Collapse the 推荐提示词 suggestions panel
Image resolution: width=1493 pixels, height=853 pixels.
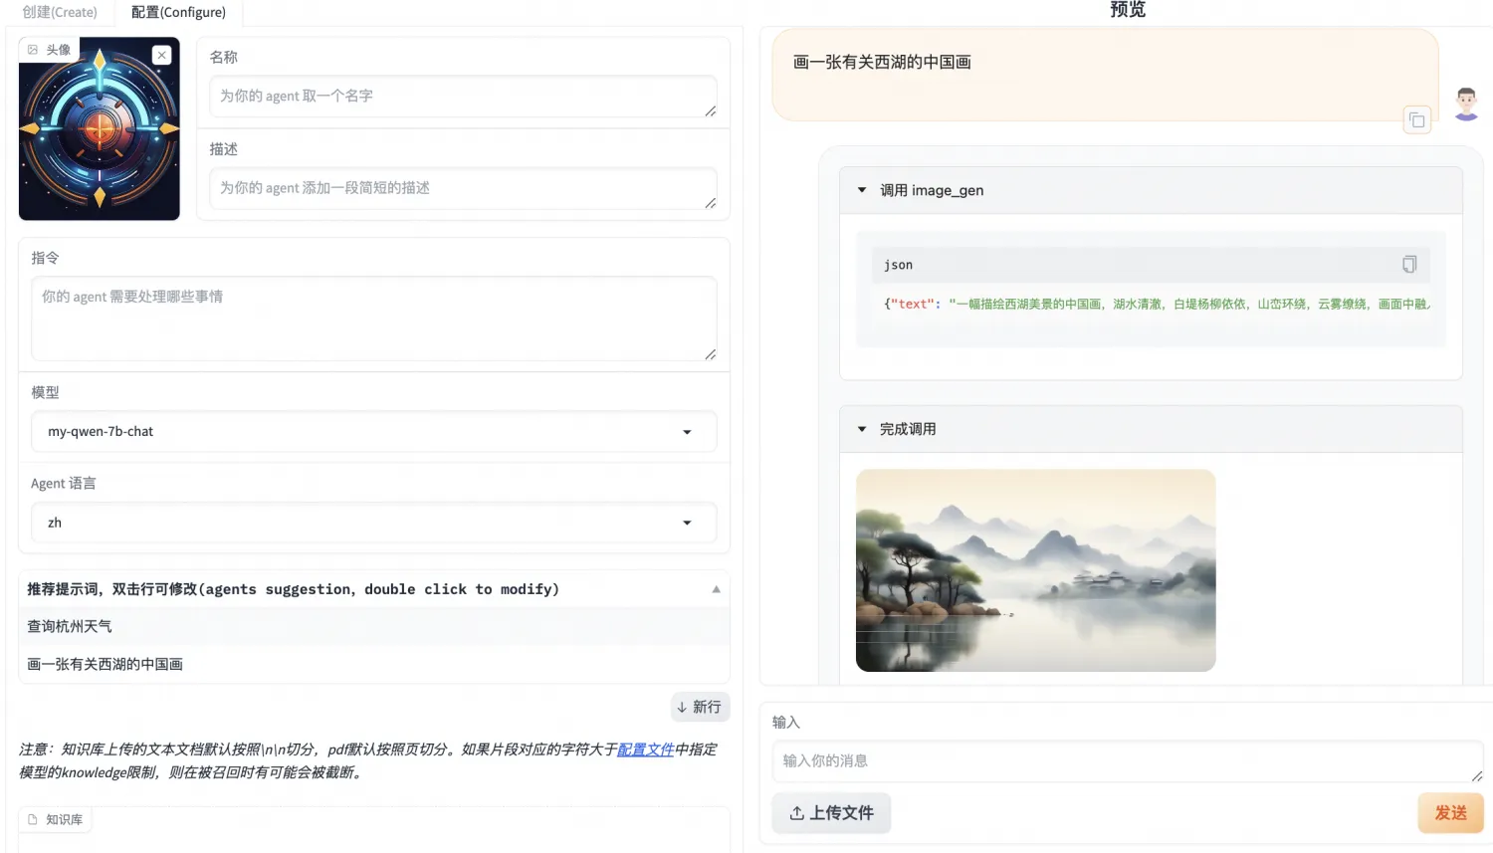pyautogui.click(x=715, y=588)
